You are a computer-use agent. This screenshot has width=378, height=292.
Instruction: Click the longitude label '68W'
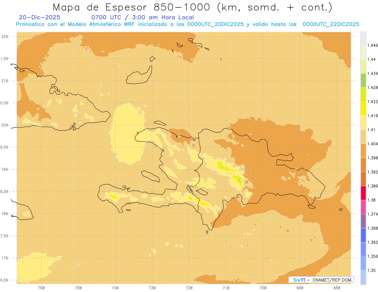tap(337, 288)
